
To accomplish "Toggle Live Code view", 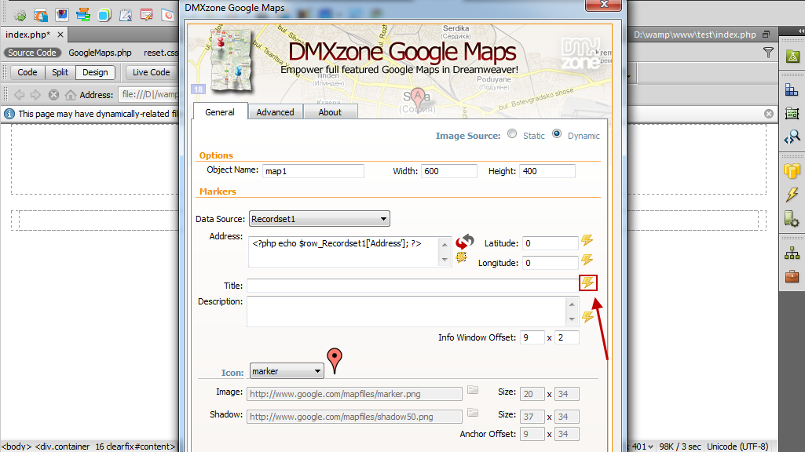I will pos(151,72).
